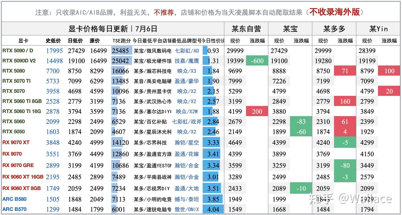Viewport: 402px width, 215px height.
Task: Click the red 100 change cell
Action: click(389, 71)
